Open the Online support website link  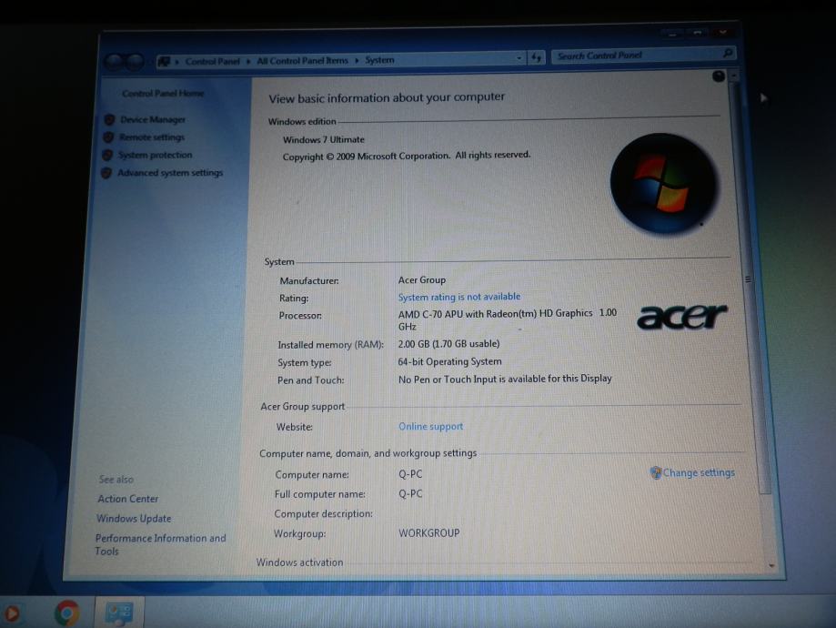click(x=431, y=426)
